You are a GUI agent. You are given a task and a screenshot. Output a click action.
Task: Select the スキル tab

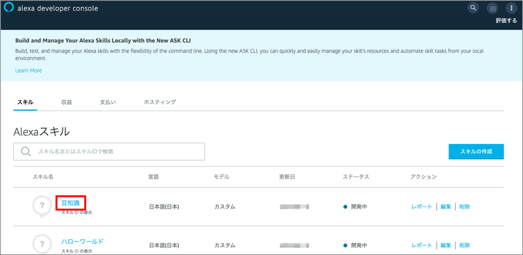25,102
